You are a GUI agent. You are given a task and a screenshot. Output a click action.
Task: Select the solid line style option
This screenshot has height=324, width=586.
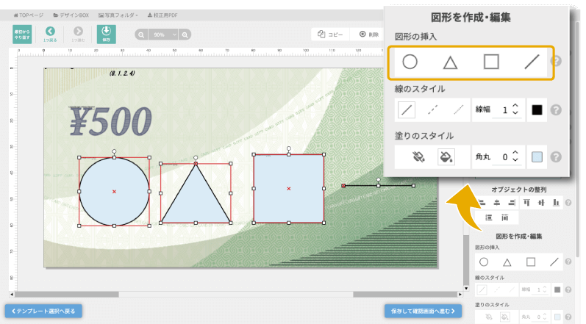[x=406, y=110]
